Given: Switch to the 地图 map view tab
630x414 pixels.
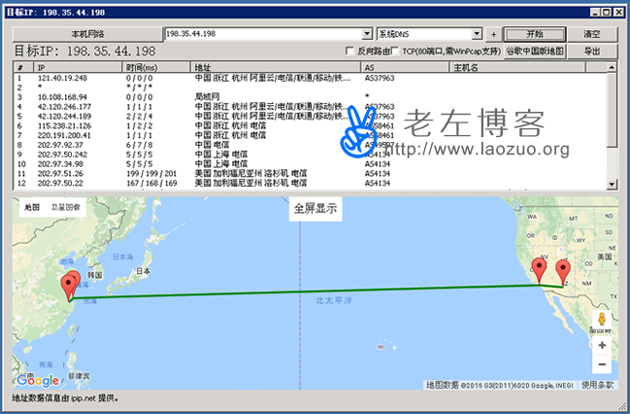Looking at the screenshot, I should click(x=32, y=207).
